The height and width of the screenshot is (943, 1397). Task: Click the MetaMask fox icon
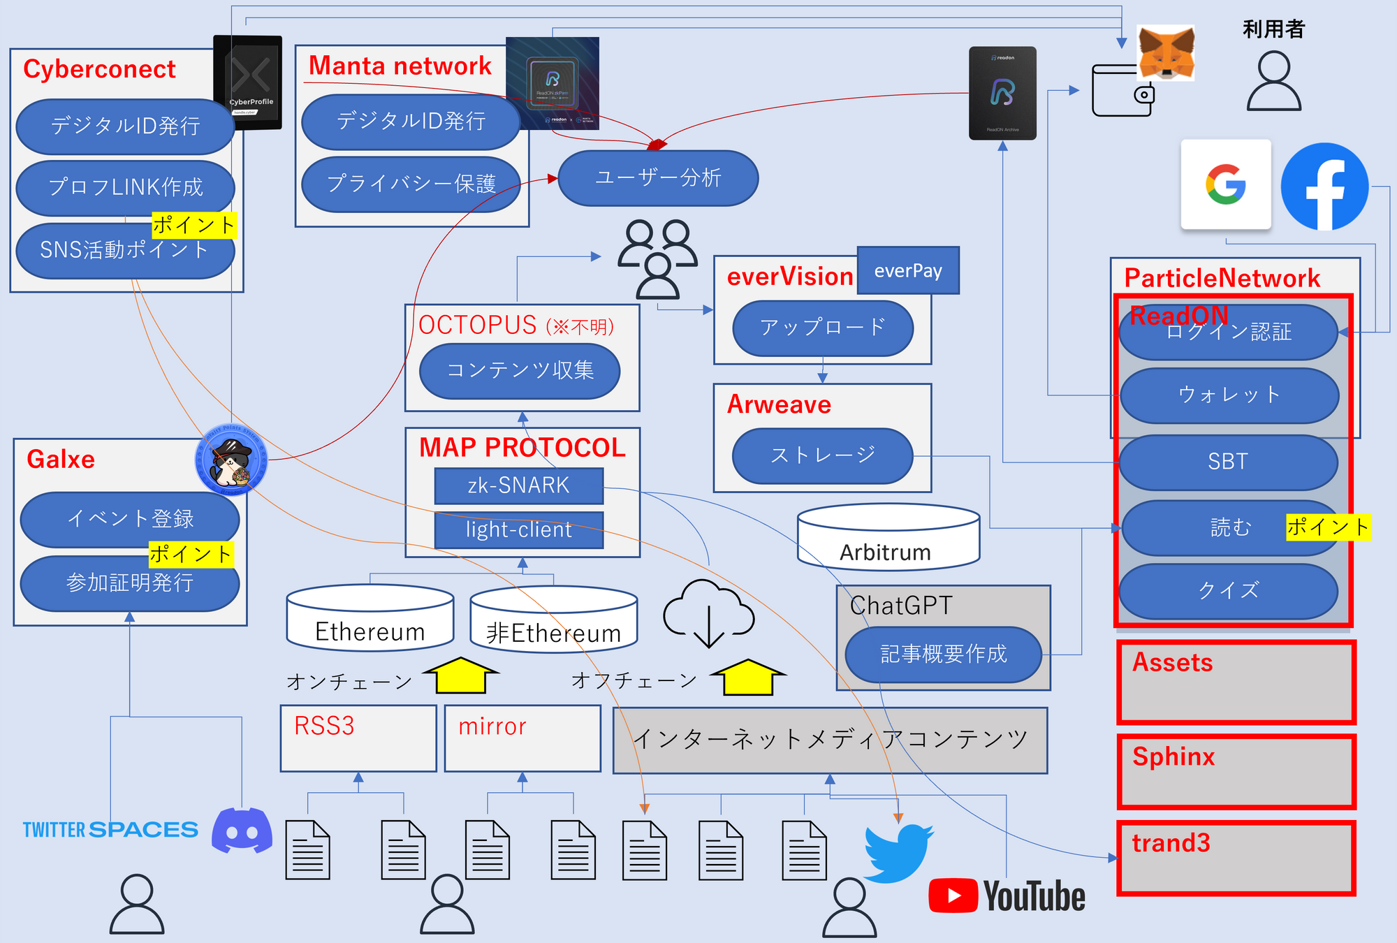1166,53
